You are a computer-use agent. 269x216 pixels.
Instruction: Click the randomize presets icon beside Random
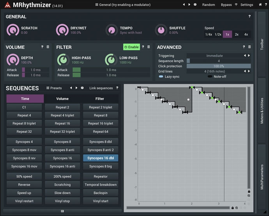coord(195,5)
